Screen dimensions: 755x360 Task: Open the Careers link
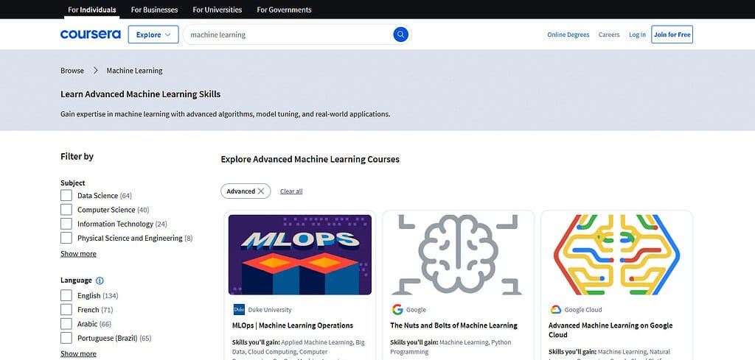tap(609, 35)
